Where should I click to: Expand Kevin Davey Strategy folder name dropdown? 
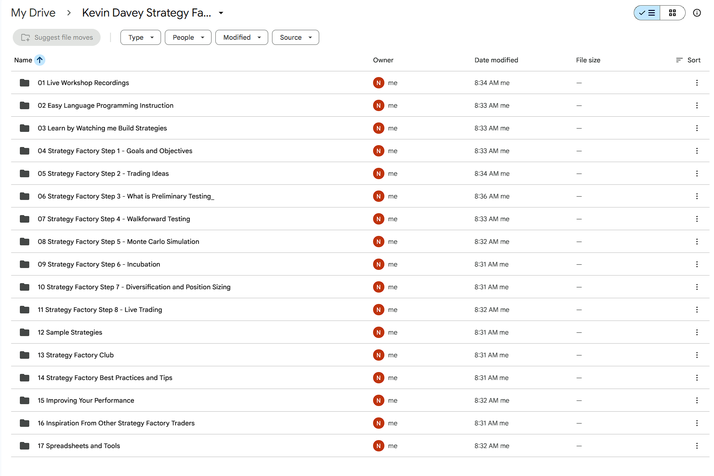(221, 13)
